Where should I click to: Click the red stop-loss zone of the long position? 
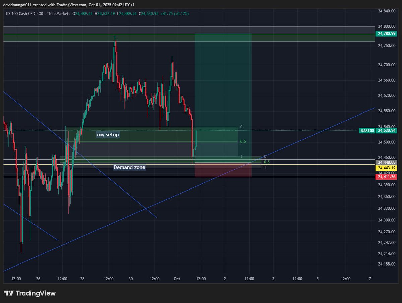223,170
